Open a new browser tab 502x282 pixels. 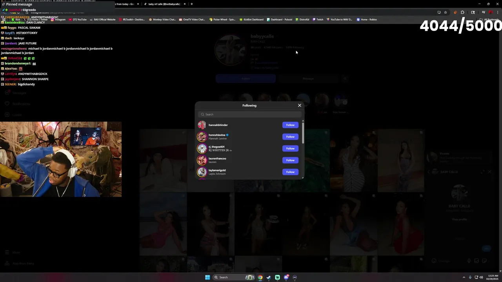click(x=191, y=4)
